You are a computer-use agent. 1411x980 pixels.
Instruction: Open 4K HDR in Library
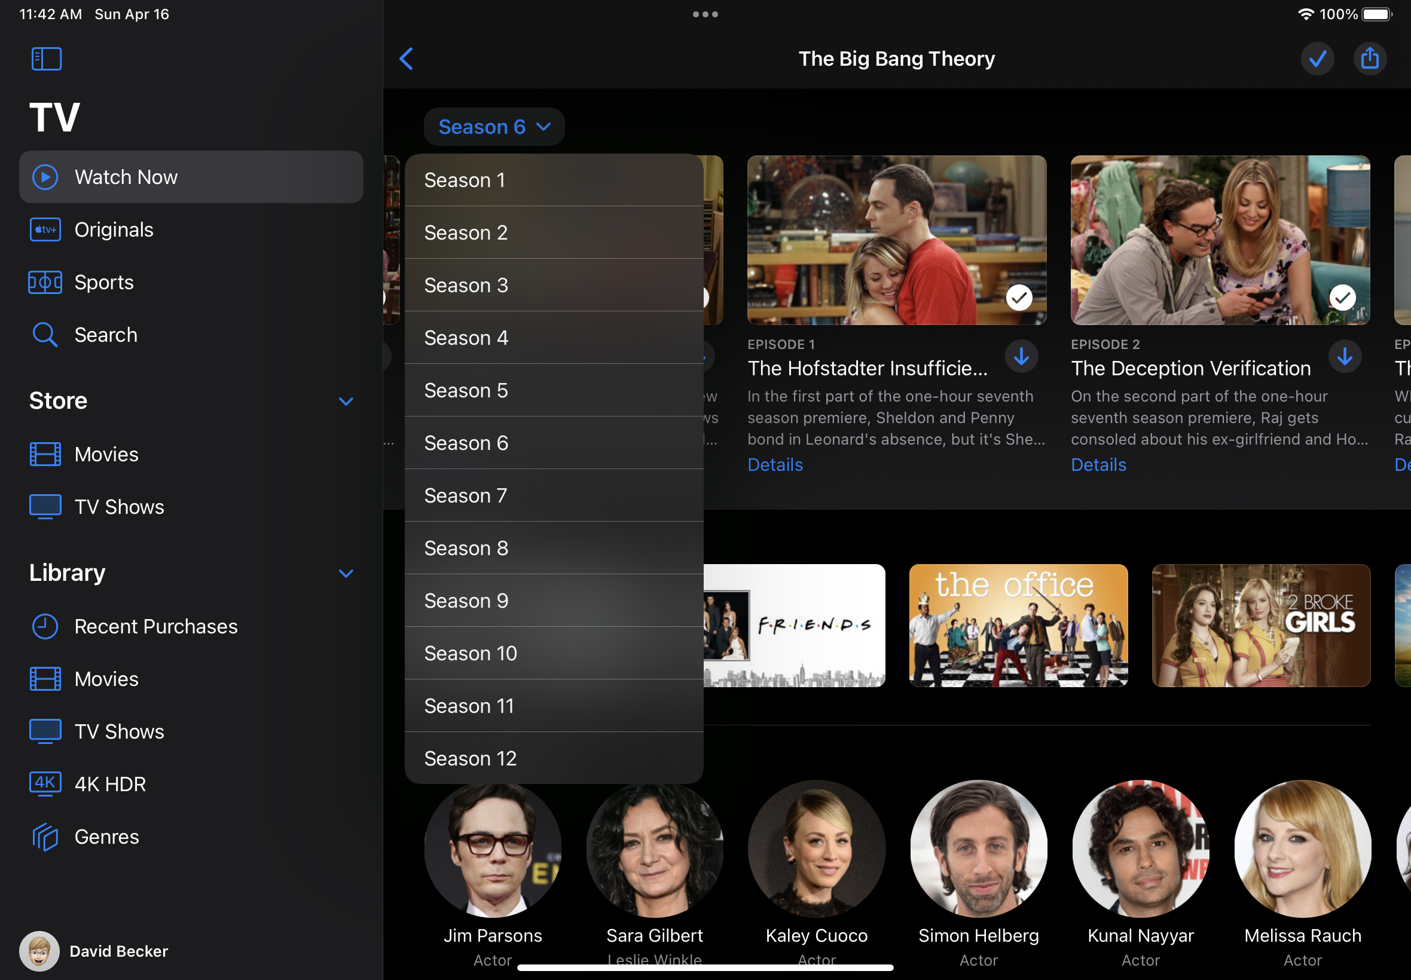coord(191,784)
